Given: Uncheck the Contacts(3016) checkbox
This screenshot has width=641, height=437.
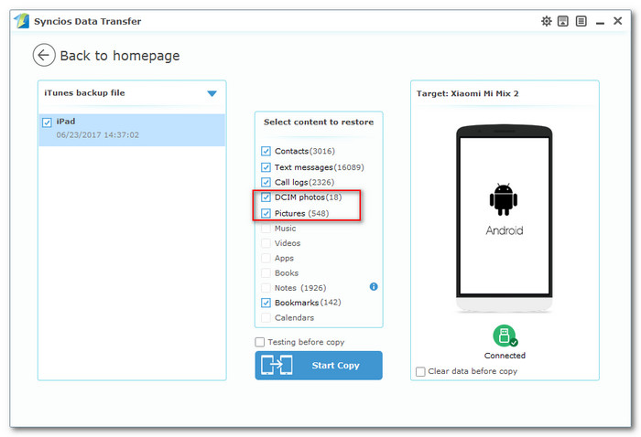Looking at the screenshot, I should [x=266, y=151].
